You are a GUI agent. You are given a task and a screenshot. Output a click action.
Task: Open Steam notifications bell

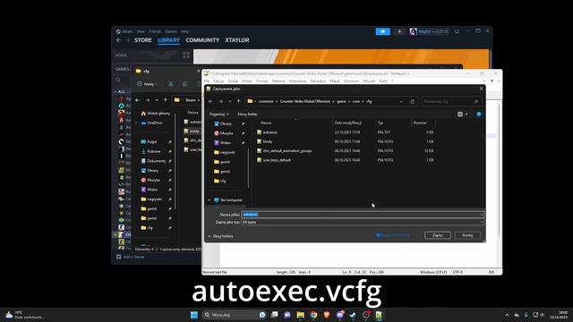pos(399,32)
